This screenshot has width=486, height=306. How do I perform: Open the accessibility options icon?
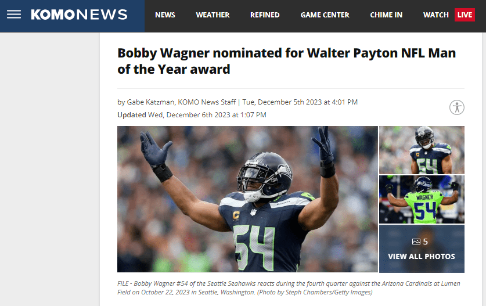(457, 107)
